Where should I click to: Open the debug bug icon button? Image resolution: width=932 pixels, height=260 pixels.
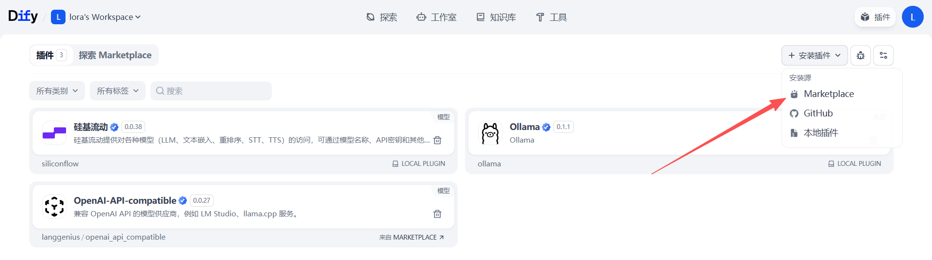tap(861, 55)
